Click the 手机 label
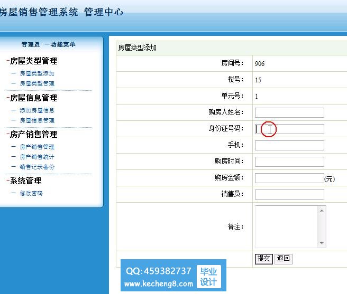 tap(236, 145)
